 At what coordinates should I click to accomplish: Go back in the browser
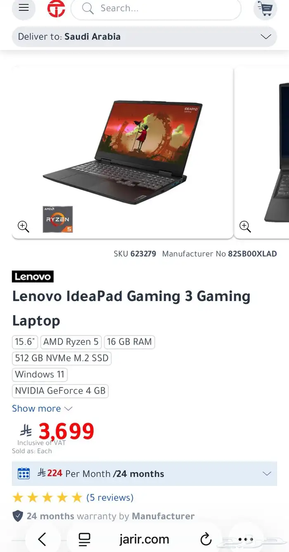pos(42,539)
